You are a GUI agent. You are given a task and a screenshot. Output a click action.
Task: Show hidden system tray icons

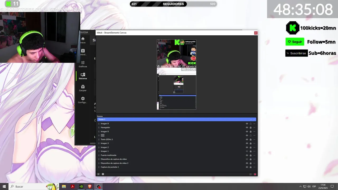(300, 186)
